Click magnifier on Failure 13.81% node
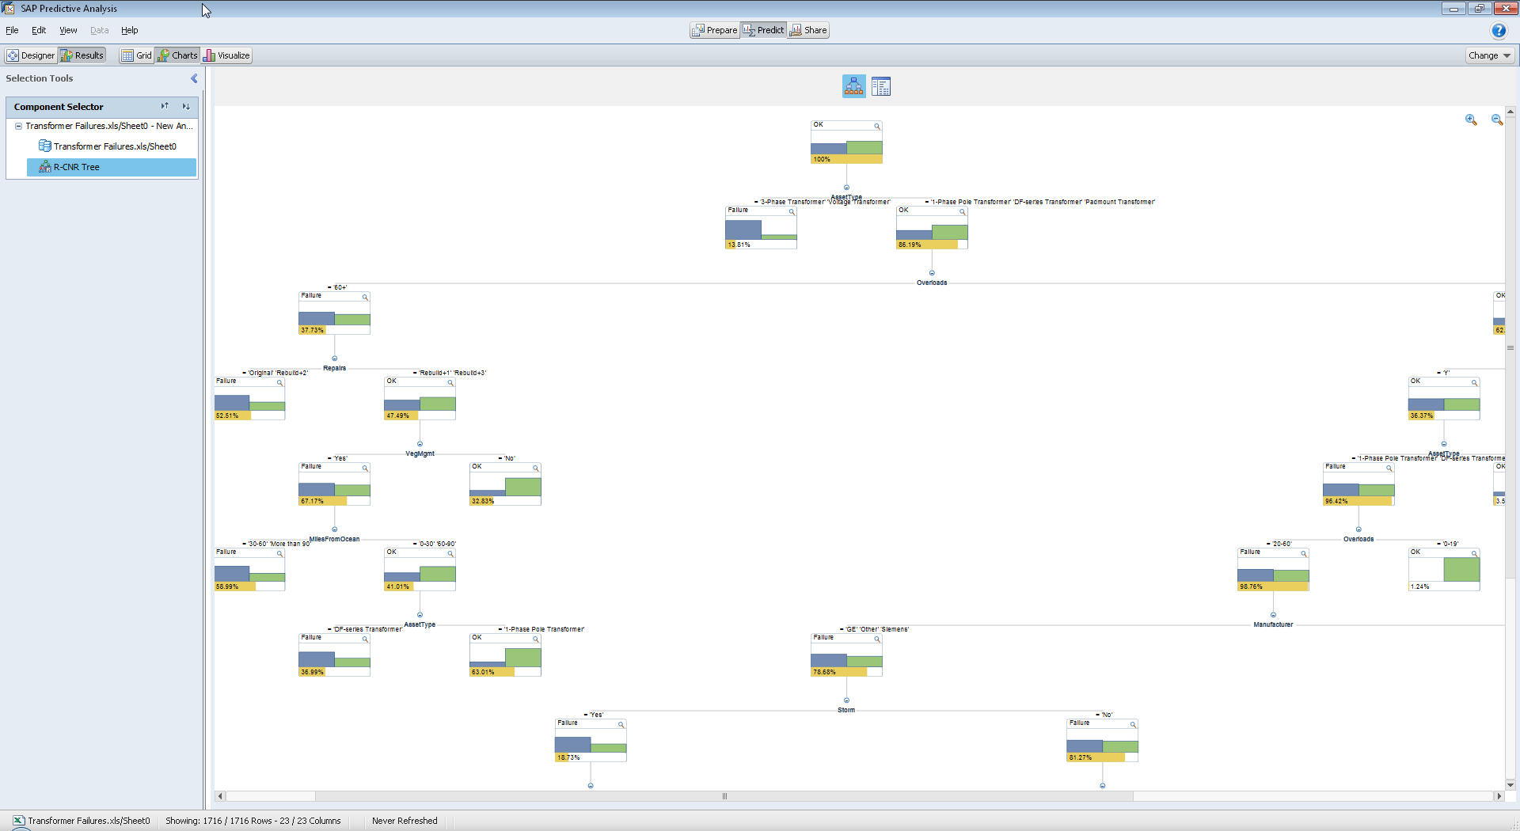The height and width of the screenshot is (831, 1520). pos(792,211)
